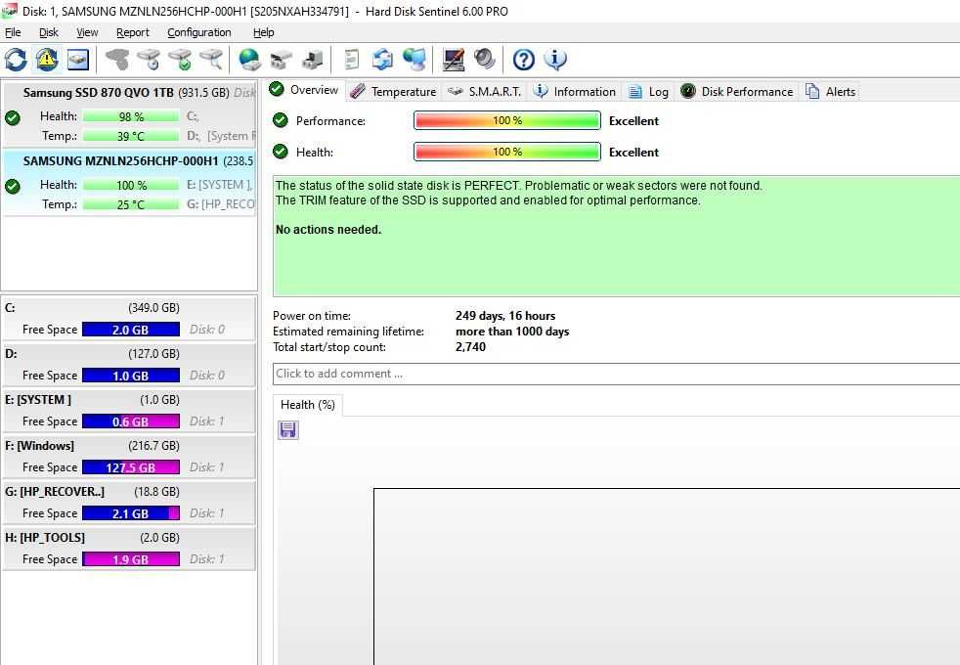
Task: Click the C: free space 2.0 GB bar
Action: coord(130,330)
